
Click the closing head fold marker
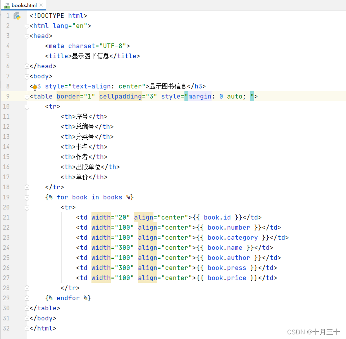point(27,66)
